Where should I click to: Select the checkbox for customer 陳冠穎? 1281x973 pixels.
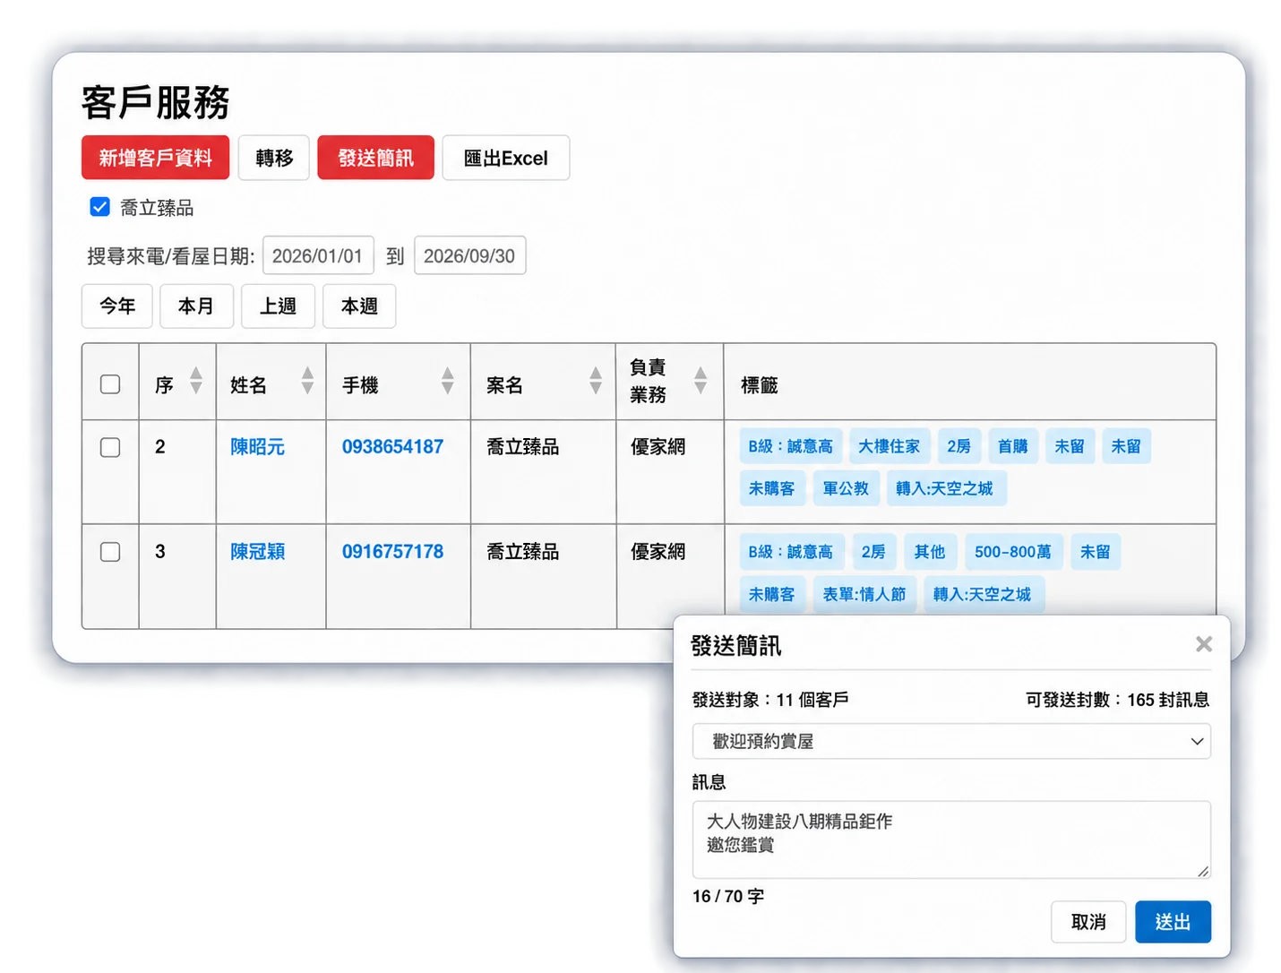click(x=110, y=552)
